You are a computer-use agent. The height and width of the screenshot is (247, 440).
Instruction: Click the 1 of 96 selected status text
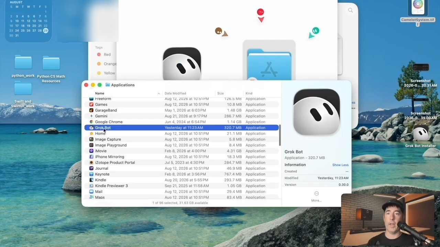180,203
